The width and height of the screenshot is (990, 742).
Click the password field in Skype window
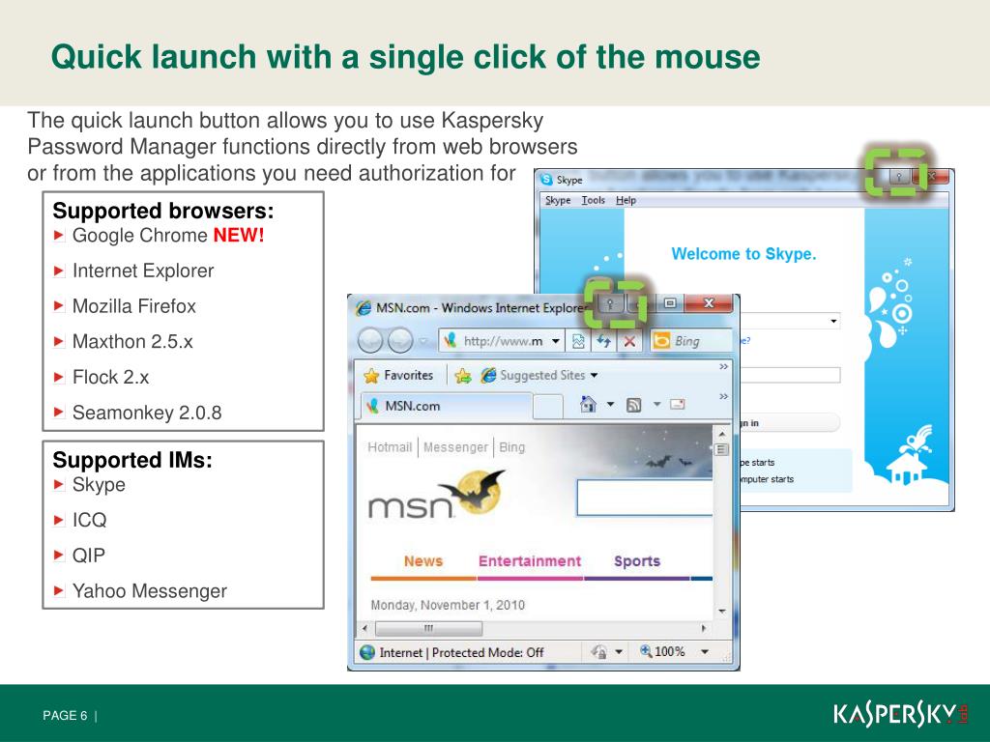(790, 376)
